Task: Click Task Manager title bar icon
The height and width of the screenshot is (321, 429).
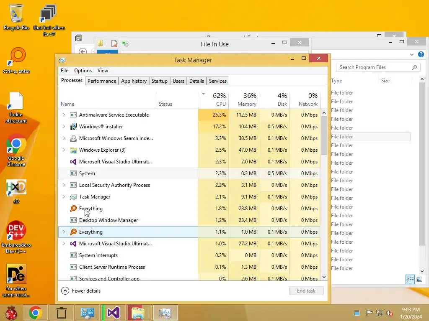Action: coord(62,60)
